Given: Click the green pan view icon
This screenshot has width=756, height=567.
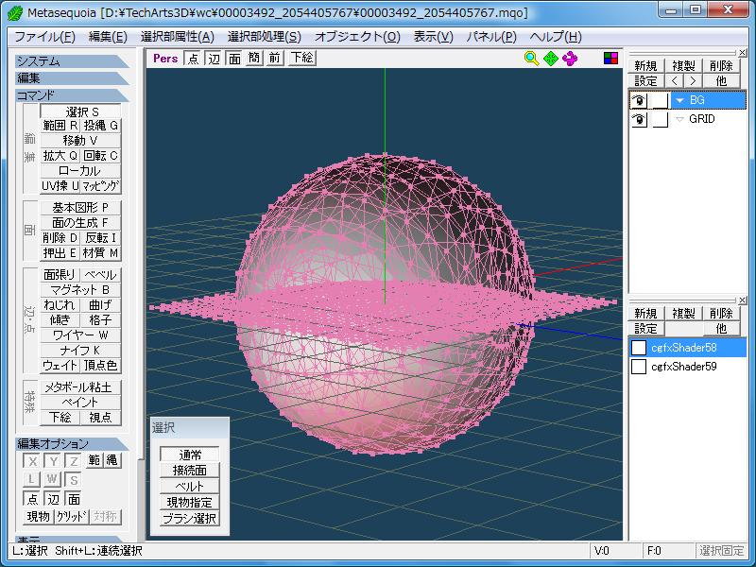Looking at the screenshot, I should point(551,59).
